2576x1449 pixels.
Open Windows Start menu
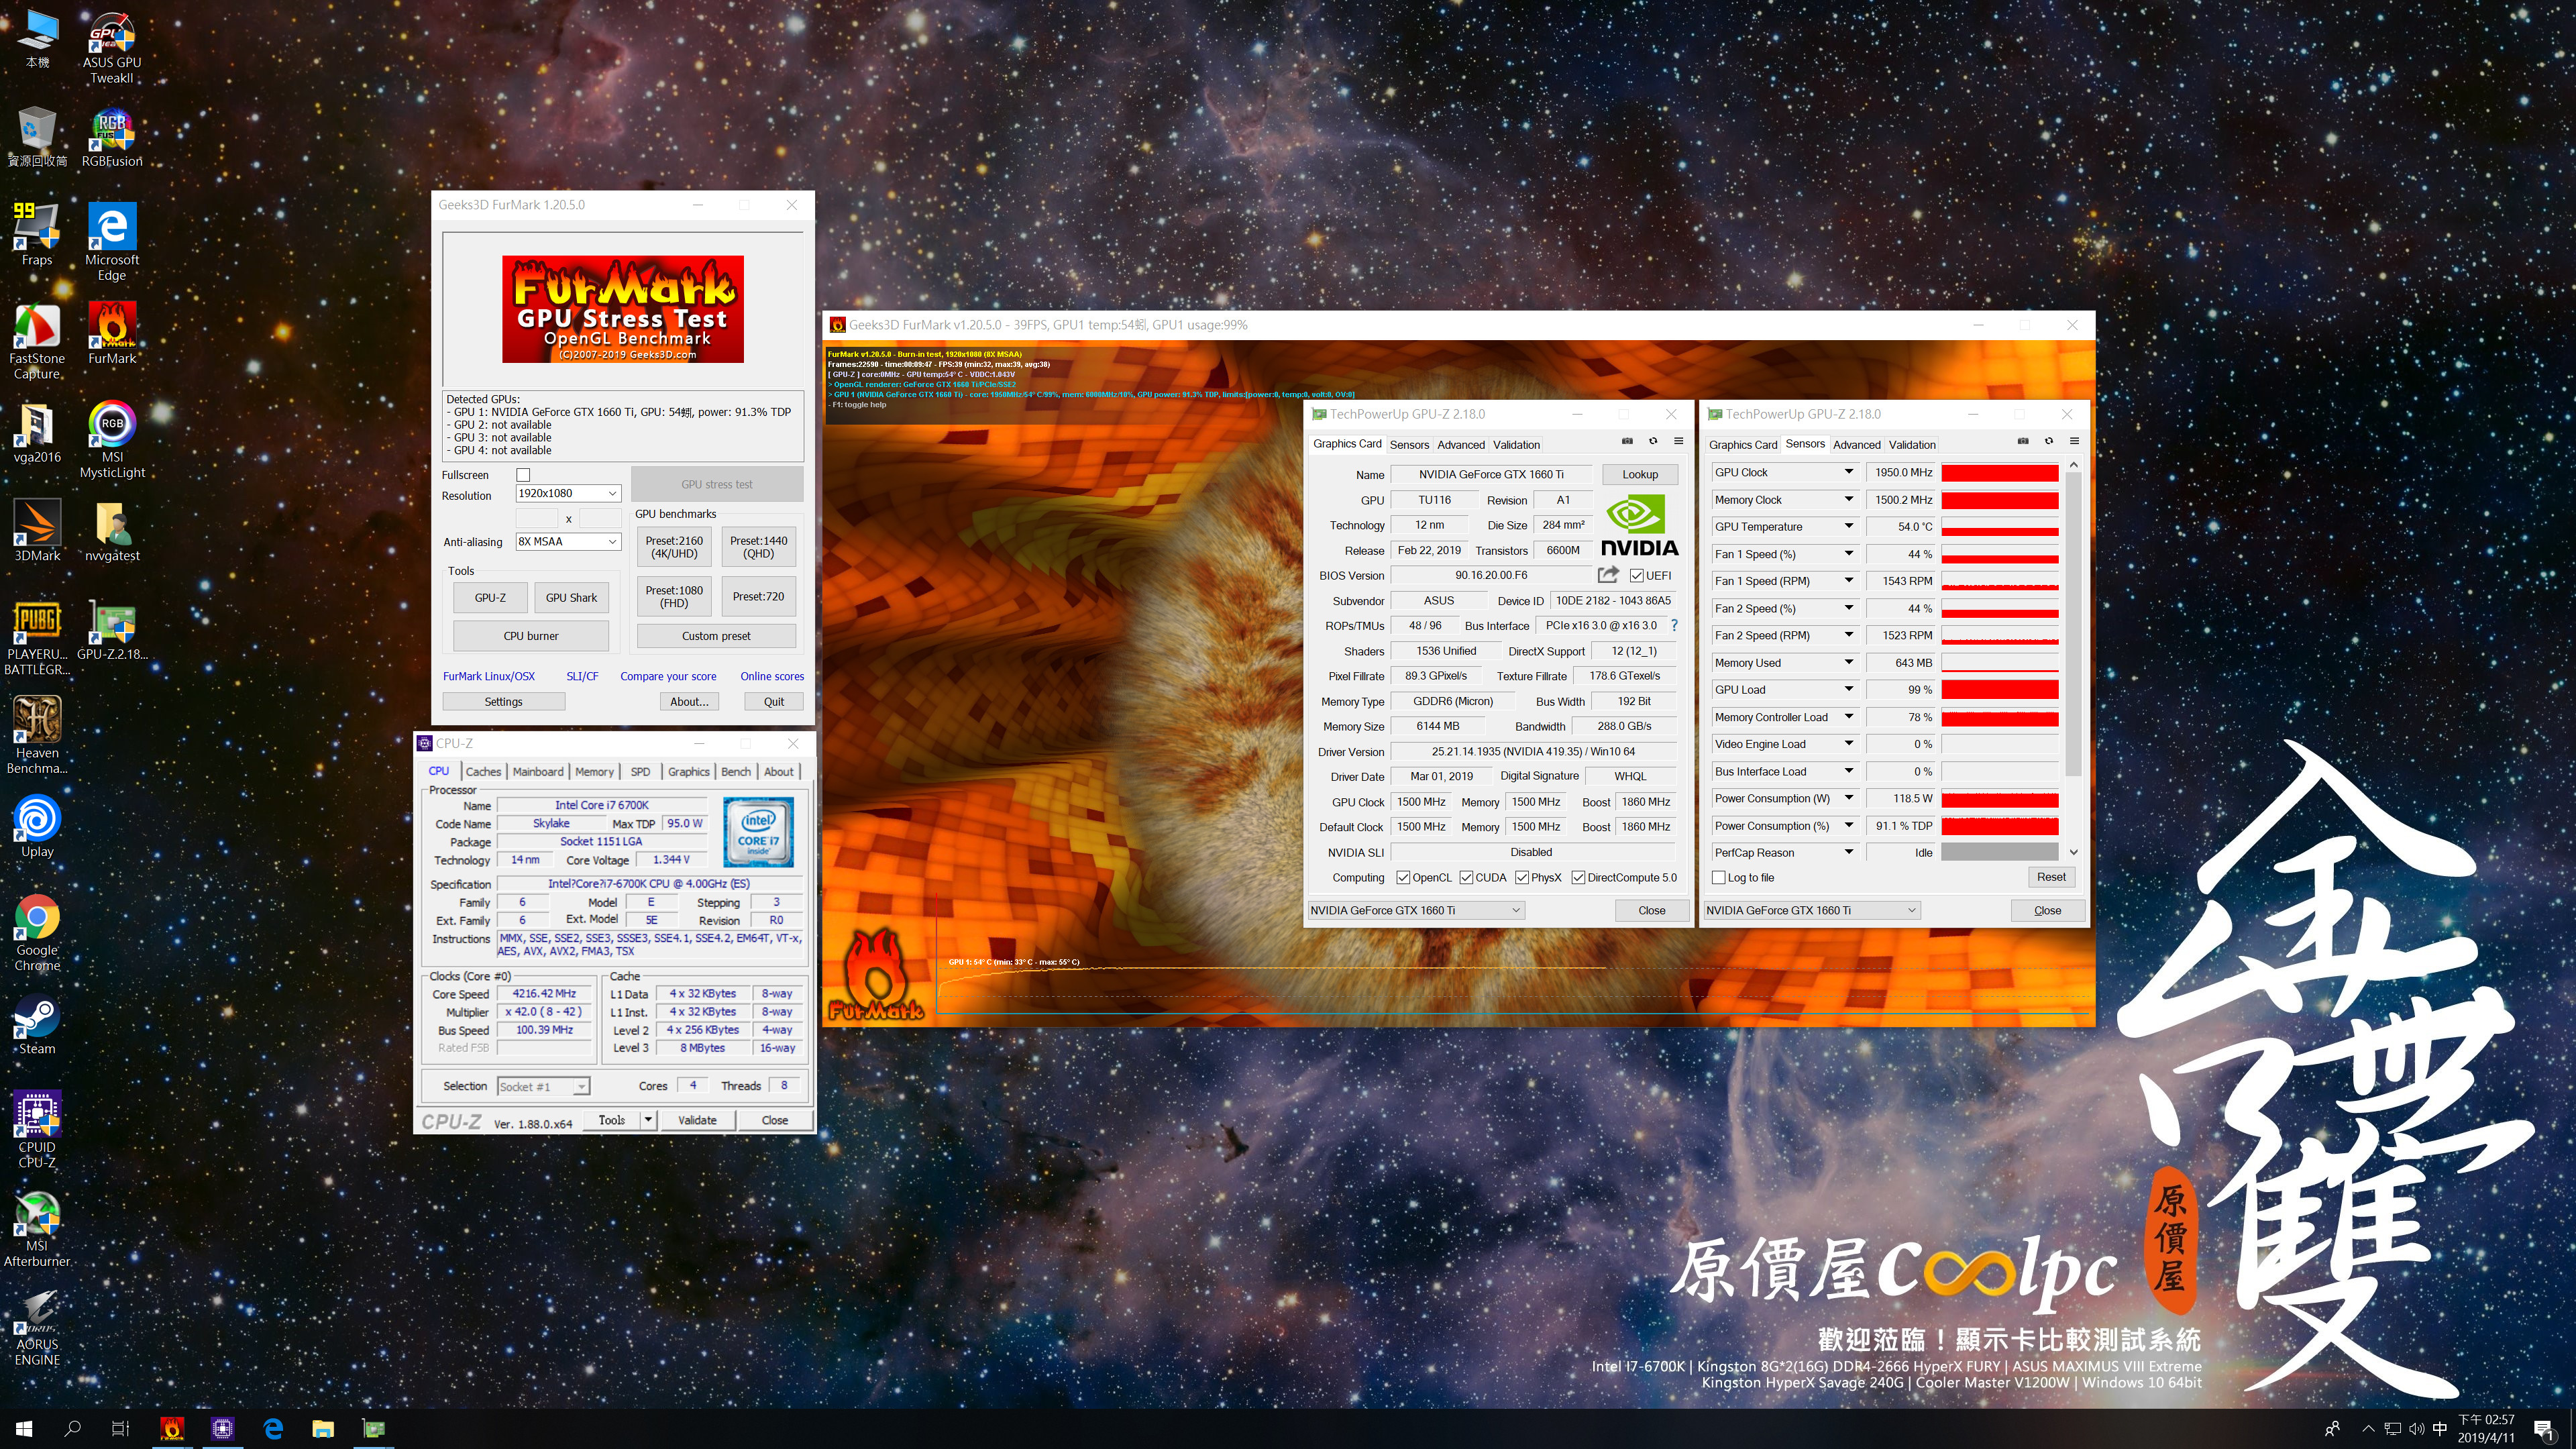[24, 1428]
